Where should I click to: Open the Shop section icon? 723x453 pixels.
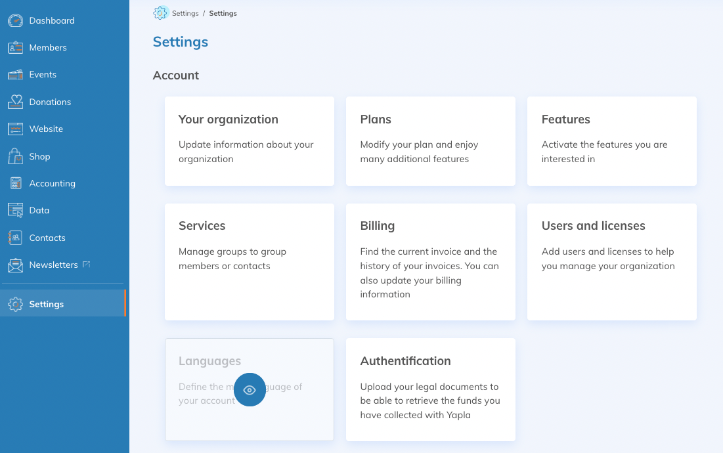pos(14,156)
